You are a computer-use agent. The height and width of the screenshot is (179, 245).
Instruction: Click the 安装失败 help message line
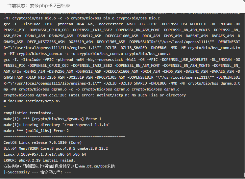pyautogui.click(x=59, y=166)
